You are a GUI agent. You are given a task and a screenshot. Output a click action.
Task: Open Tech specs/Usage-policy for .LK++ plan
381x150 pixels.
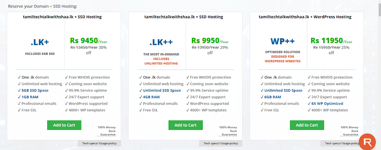point(221,143)
